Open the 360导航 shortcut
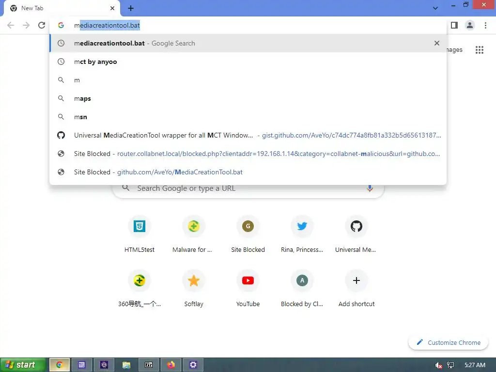 (x=139, y=289)
